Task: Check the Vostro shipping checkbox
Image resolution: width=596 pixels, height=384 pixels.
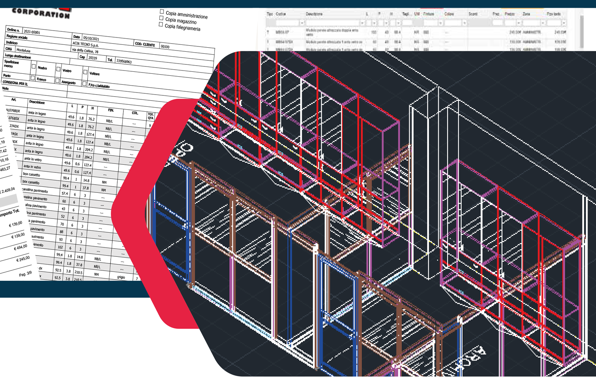Action: pos(58,69)
